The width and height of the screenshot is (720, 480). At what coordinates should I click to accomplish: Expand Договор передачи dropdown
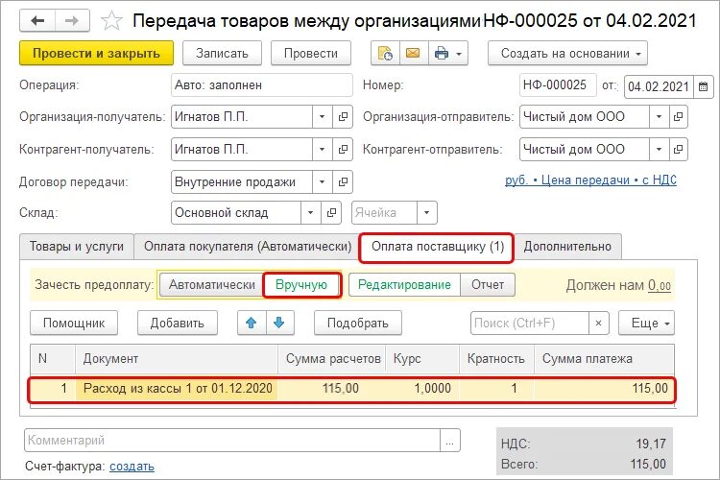tap(322, 181)
